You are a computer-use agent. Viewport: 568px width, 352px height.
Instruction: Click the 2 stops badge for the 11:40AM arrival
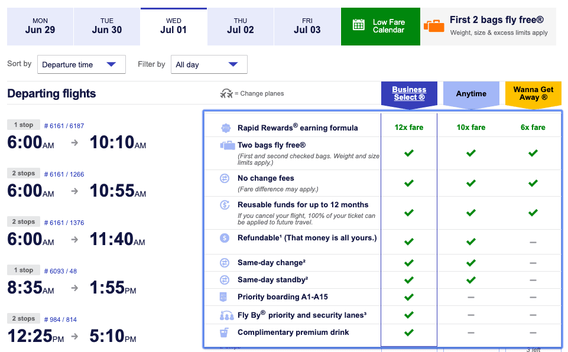coord(24,221)
